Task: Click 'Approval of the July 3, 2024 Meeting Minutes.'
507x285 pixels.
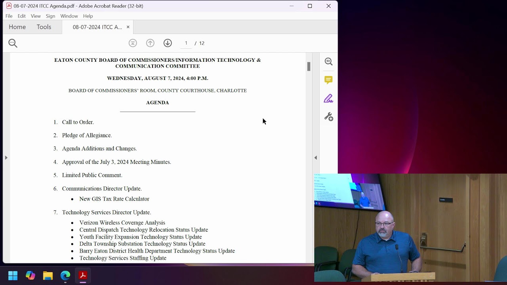Action: (x=116, y=162)
